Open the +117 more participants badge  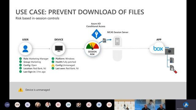pos(7,105)
